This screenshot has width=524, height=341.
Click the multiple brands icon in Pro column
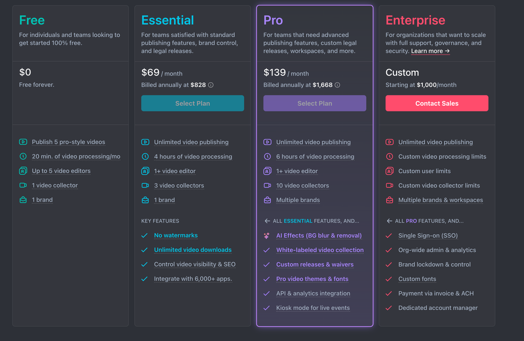(267, 200)
